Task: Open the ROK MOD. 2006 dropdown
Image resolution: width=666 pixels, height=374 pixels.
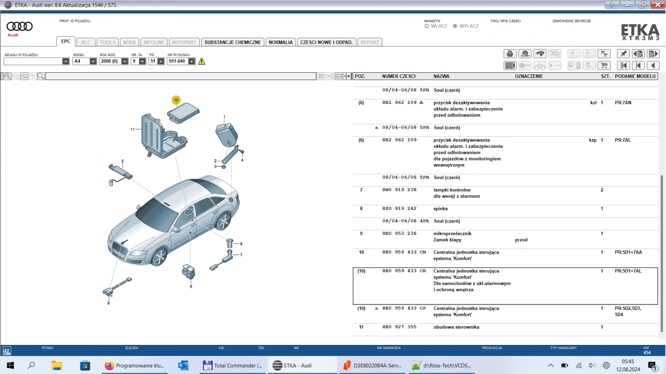Action: pyautogui.click(x=124, y=61)
